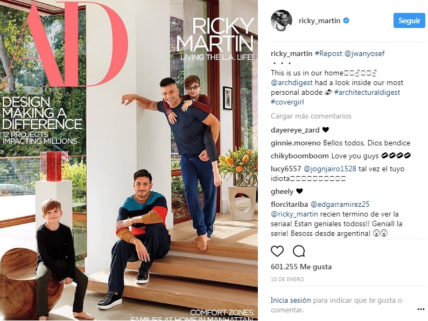Open the 10 DE ENERO post date
This screenshot has height=321, width=428.
[287, 279]
